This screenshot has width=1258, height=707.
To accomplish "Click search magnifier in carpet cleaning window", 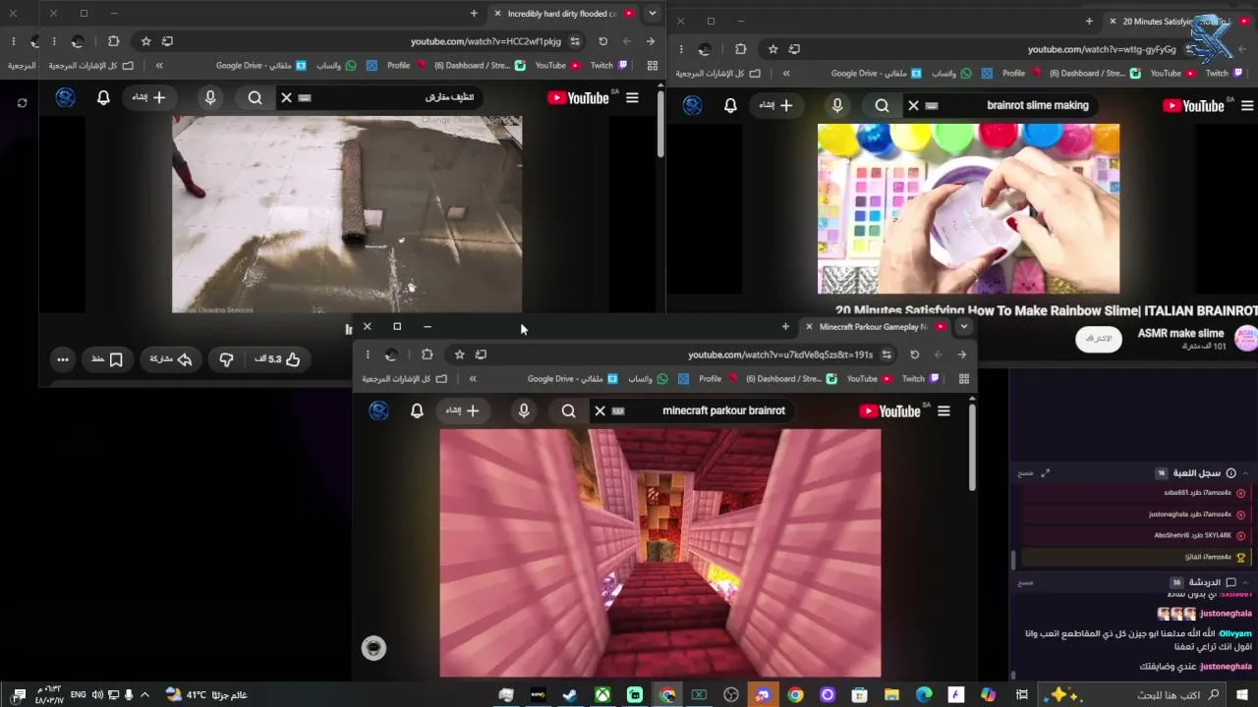I will click(x=256, y=97).
